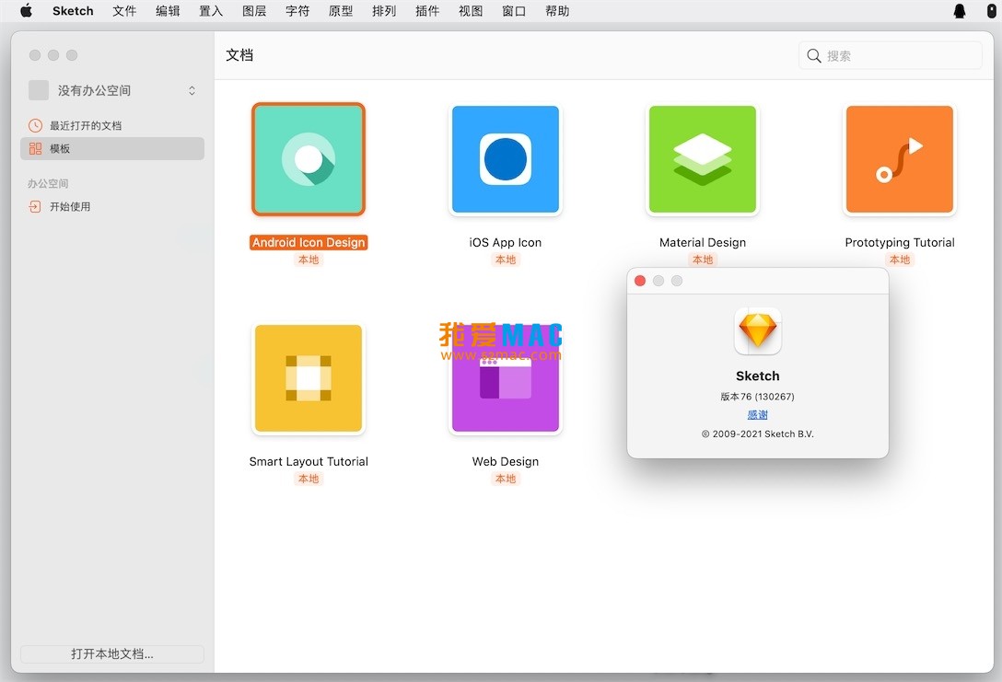Click the 打开本地文档 button
Screen dimensions: 1002x682
111,653
